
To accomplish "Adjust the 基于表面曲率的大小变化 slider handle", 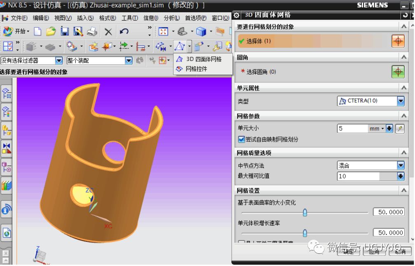I will (x=305, y=212).
